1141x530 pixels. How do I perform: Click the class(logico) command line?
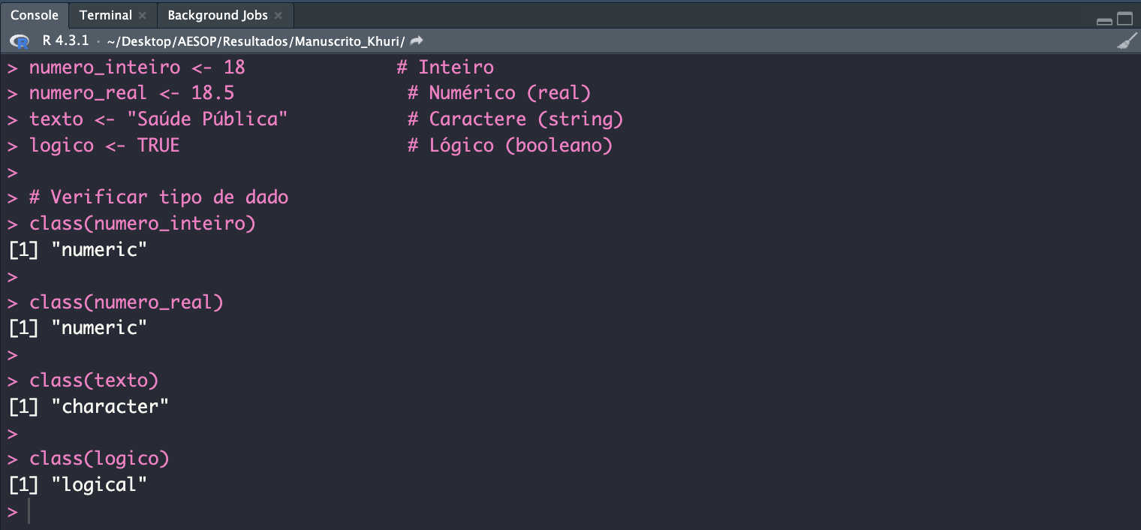click(x=99, y=459)
